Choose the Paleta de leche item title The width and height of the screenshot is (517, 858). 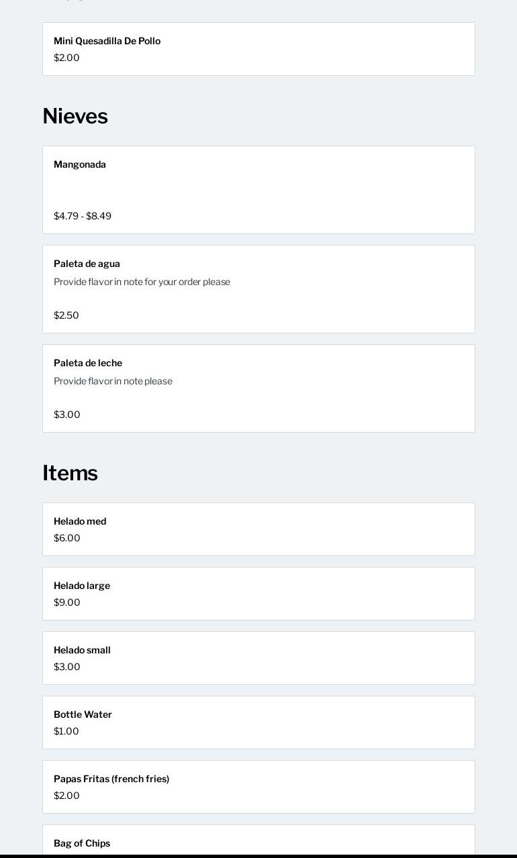pos(88,363)
